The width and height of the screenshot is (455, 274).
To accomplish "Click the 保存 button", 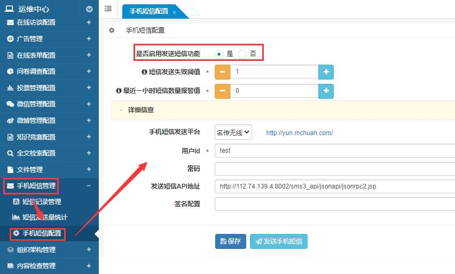I will pos(231,241).
